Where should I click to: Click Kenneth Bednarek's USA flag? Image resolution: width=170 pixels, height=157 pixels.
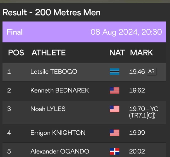pyautogui.click(x=114, y=90)
